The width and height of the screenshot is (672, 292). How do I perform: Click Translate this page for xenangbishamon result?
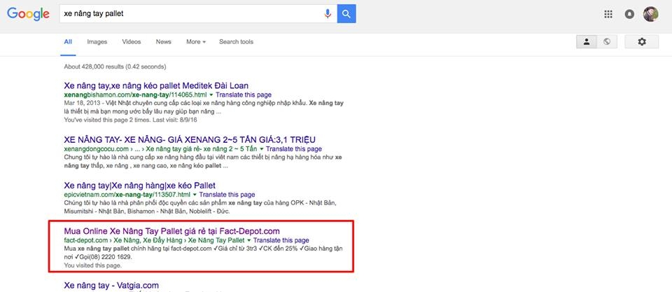[x=244, y=95]
